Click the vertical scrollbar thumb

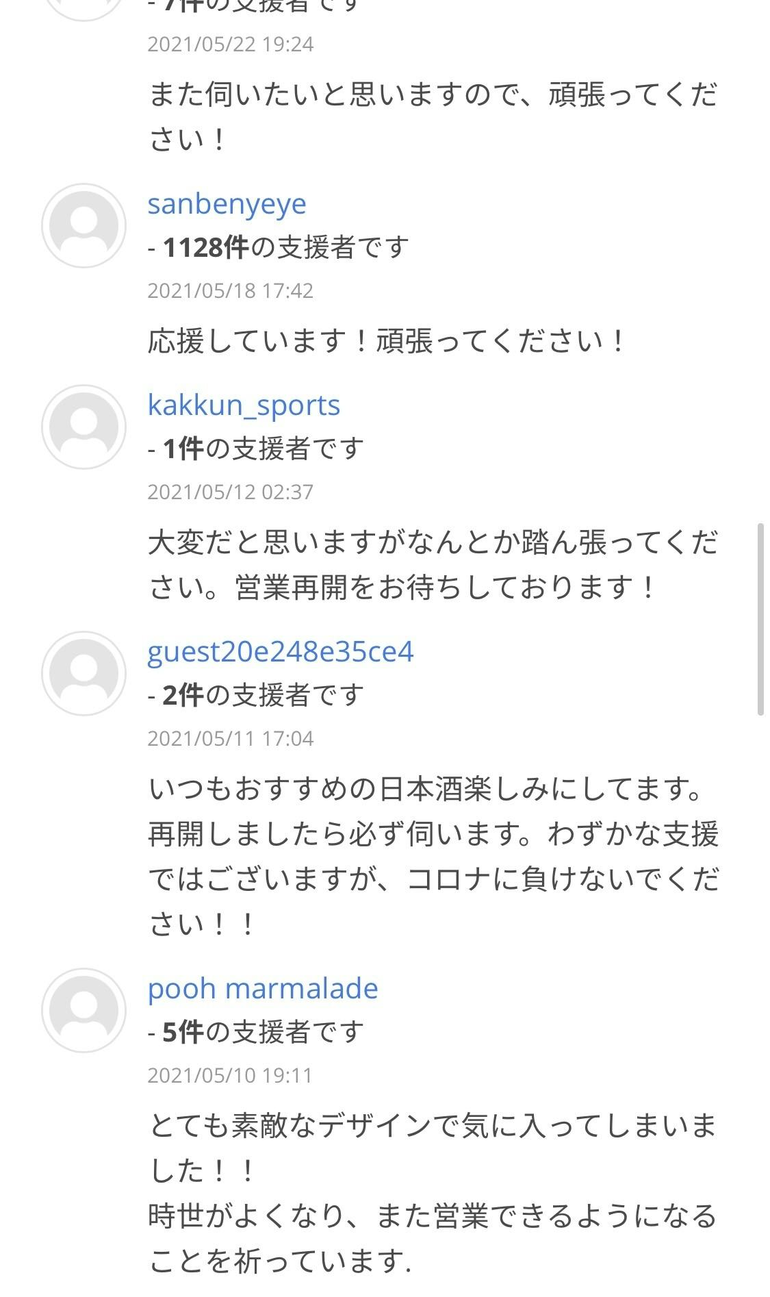760,620
